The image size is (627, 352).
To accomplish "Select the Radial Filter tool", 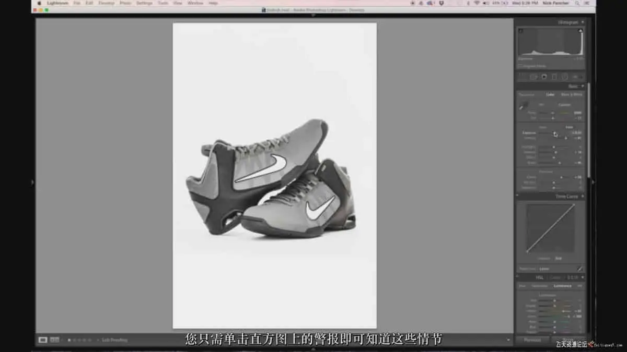I will point(565,77).
